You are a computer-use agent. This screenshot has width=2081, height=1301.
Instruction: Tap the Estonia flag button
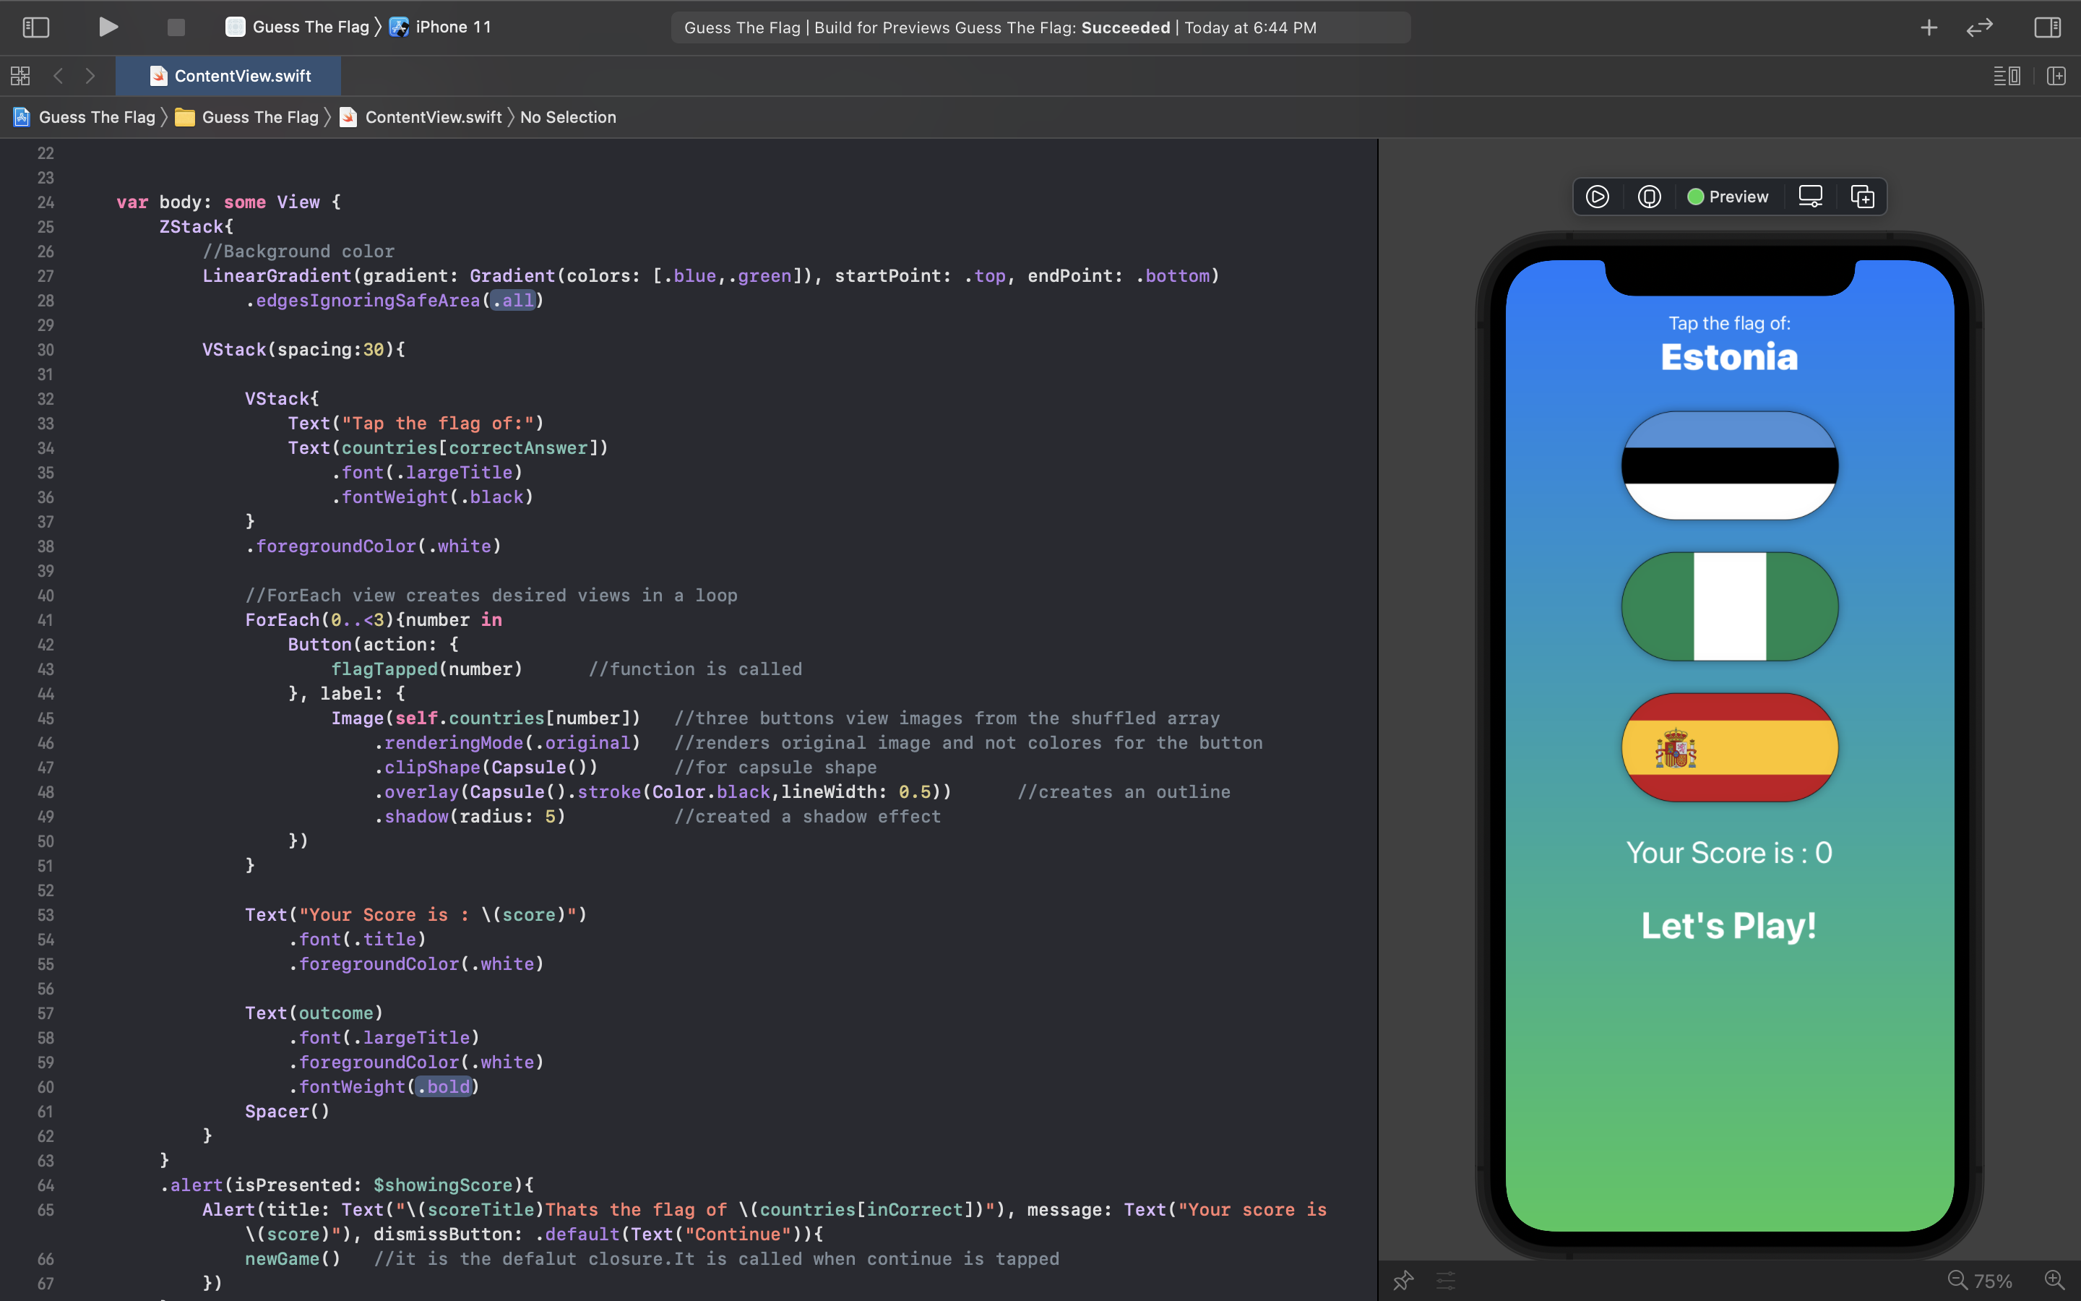[x=1729, y=465]
